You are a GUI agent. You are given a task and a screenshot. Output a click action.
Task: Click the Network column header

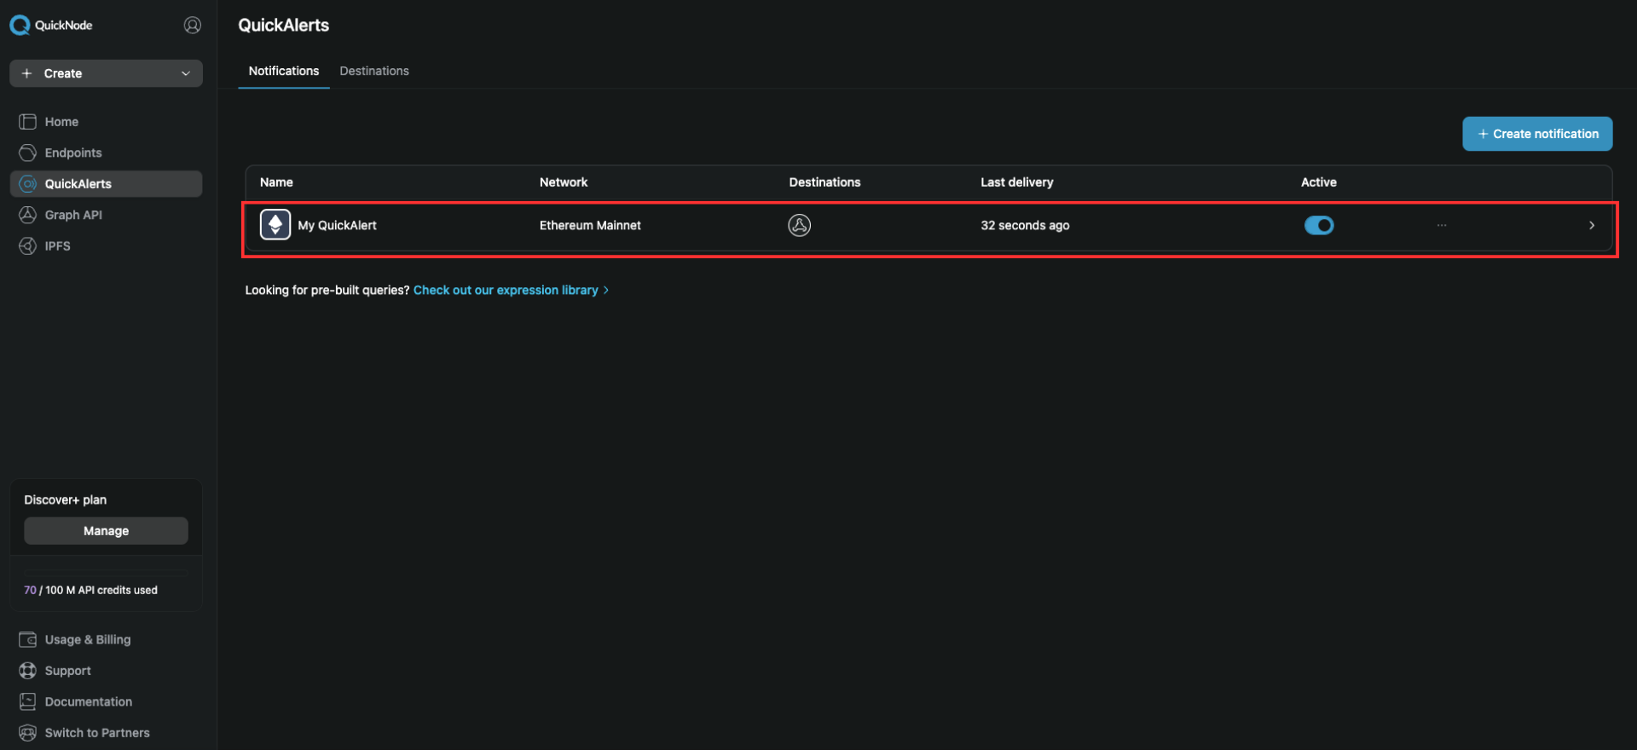[564, 182]
